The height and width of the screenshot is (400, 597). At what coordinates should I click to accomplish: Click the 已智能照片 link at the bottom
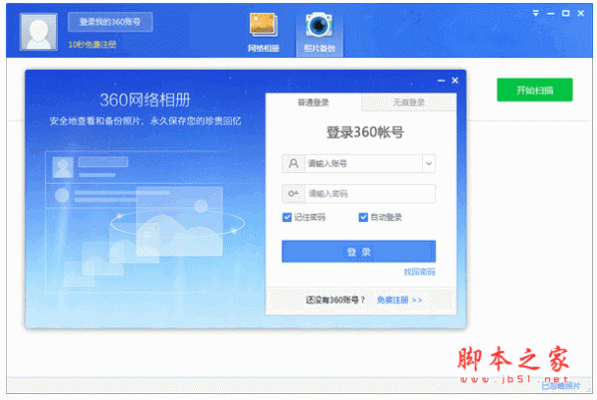(561, 386)
